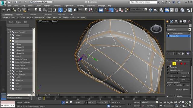Click the time slider 0 / 100

point(48,95)
